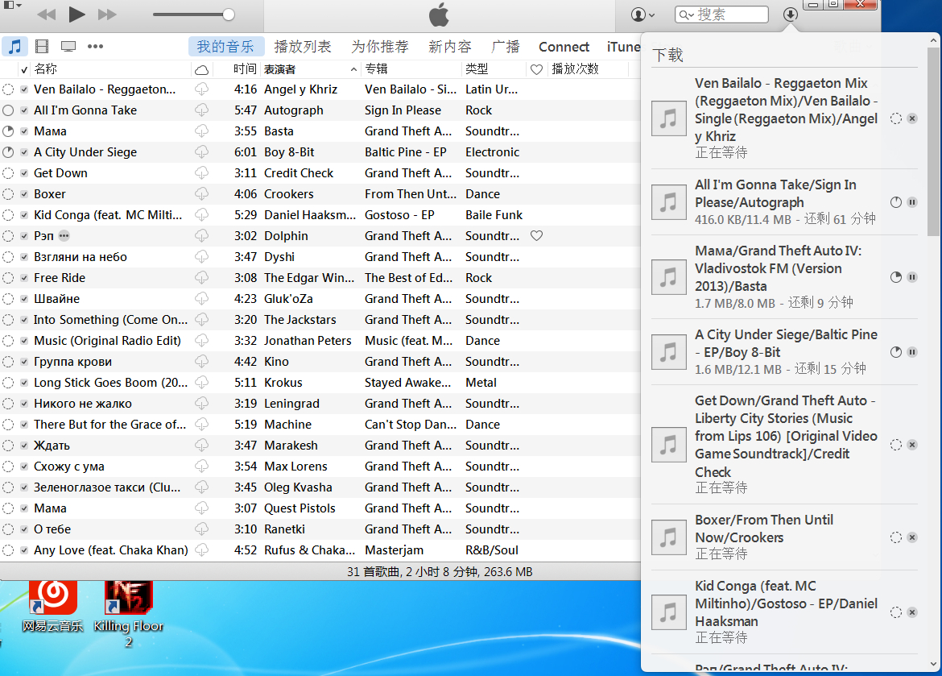The width and height of the screenshot is (942, 676).
Task: Switch to the Movies library icon
Action: pyautogui.click(x=42, y=47)
